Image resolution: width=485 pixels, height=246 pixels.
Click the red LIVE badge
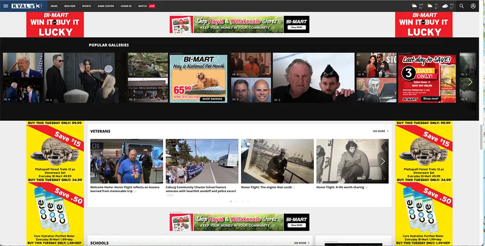point(152,6)
